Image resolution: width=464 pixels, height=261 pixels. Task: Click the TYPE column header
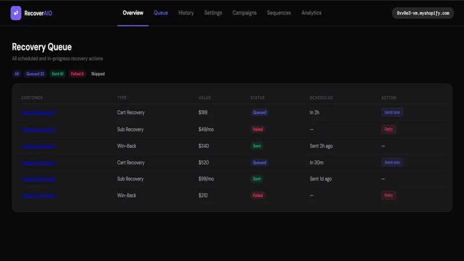pyautogui.click(x=122, y=97)
